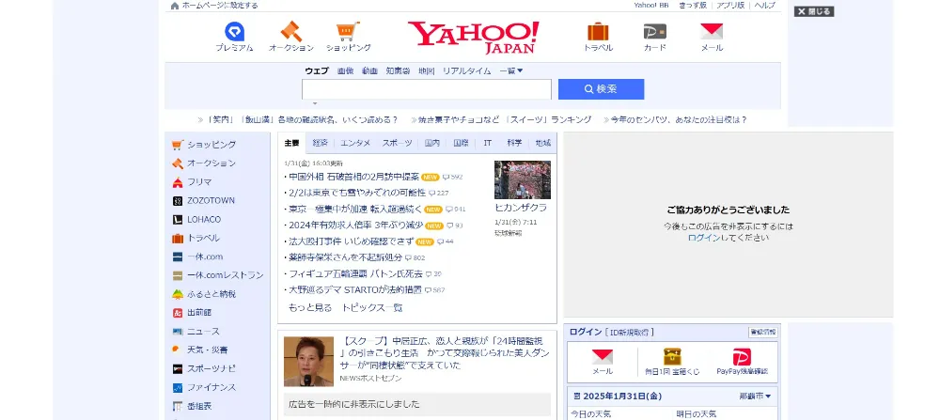
Task: Select the 主要 news tab
Action: coord(291,143)
